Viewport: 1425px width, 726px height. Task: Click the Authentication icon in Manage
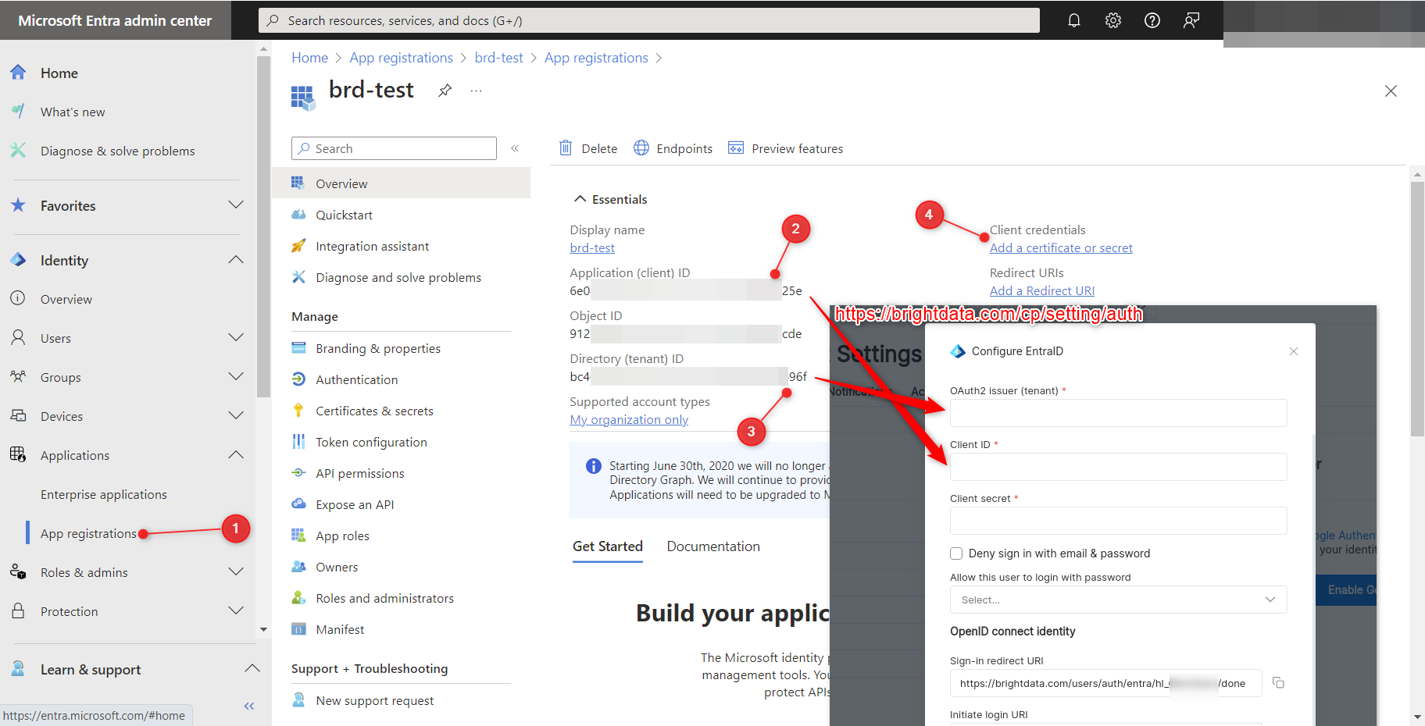pos(298,379)
